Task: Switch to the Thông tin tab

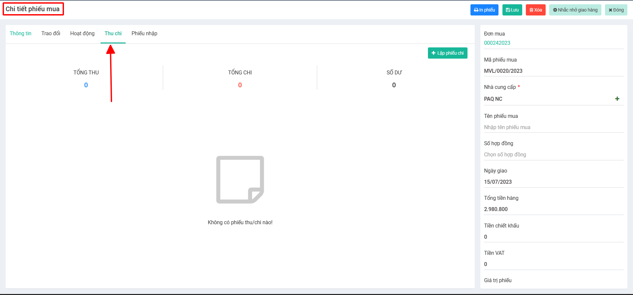Action: click(x=20, y=34)
